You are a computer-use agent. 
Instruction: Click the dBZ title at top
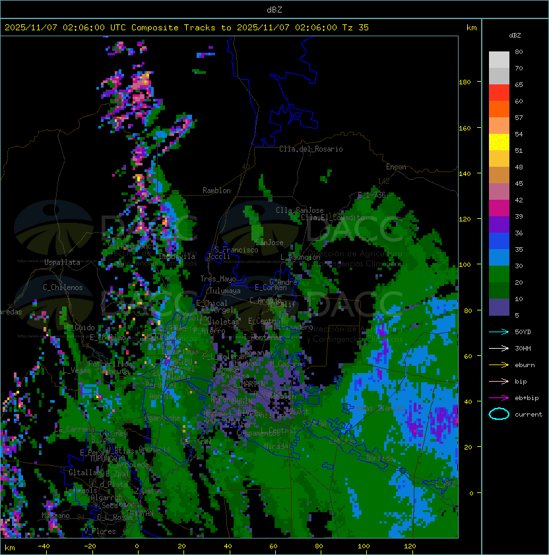[274, 10]
